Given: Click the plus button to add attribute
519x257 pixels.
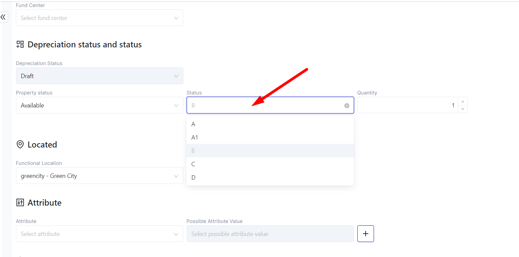Looking at the screenshot, I should pyautogui.click(x=365, y=234).
